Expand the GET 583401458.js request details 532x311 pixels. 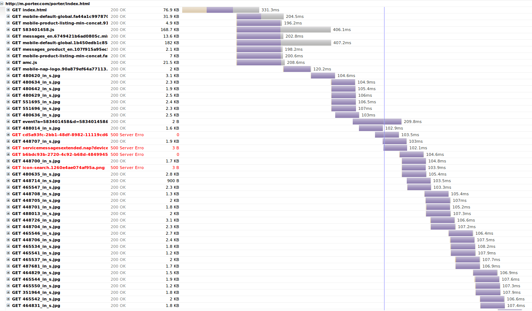[x=8, y=30]
